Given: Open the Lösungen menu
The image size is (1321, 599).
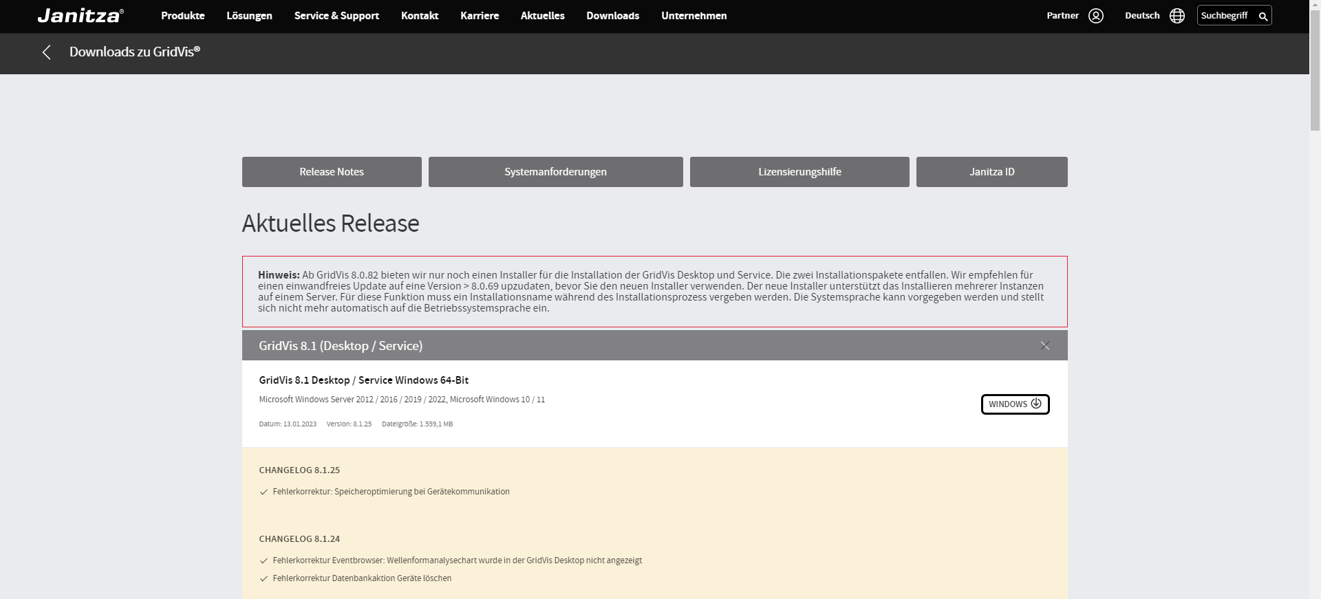Looking at the screenshot, I should 249,16.
